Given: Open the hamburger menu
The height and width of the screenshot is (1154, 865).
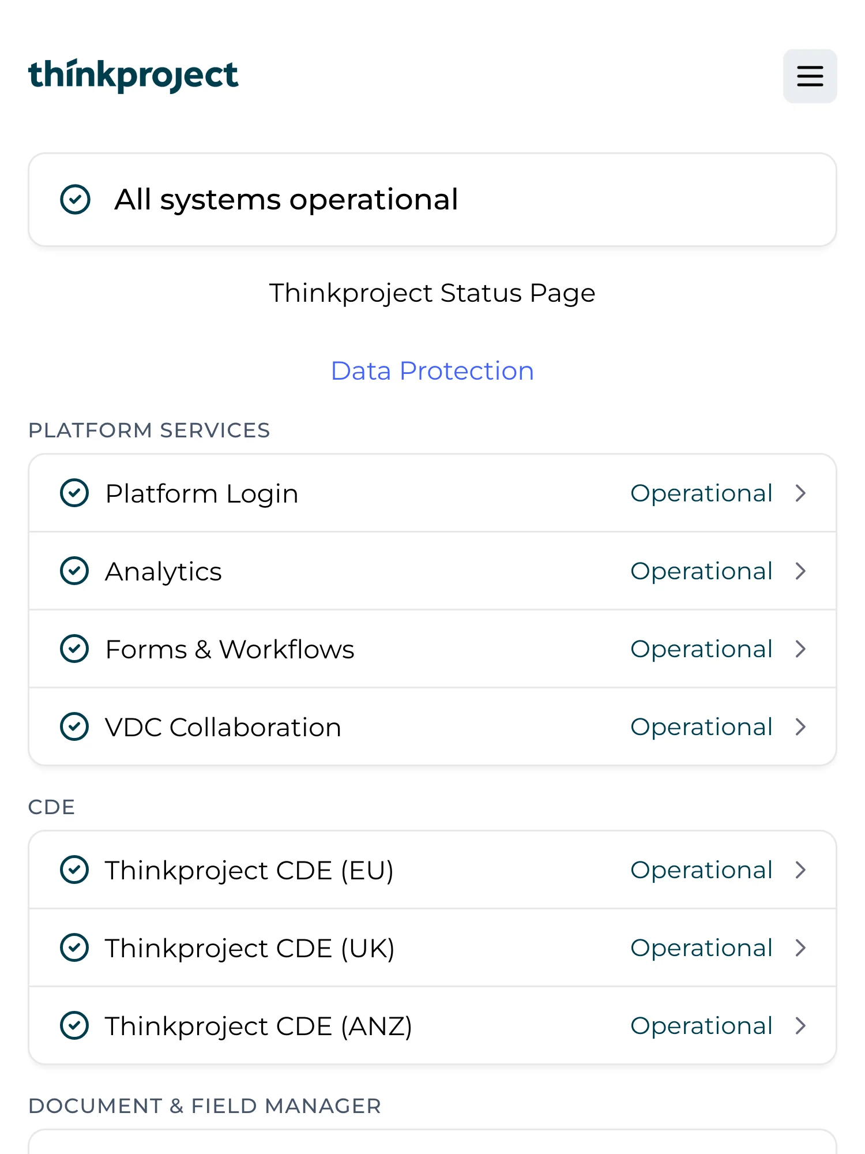Looking at the screenshot, I should click(x=810, y=76).
